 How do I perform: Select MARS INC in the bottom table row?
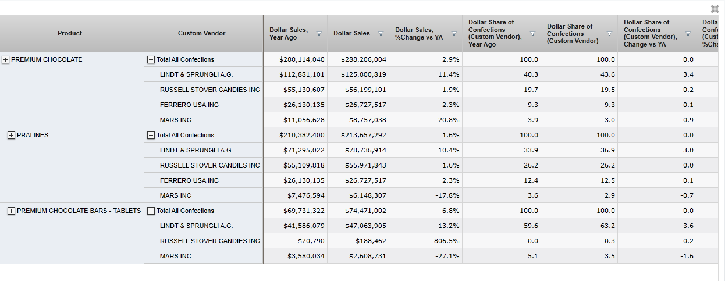coord(176,256)
